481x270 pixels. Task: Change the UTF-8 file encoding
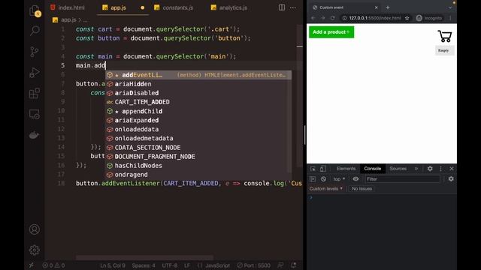pyautogui.click(x=170, y=265)
